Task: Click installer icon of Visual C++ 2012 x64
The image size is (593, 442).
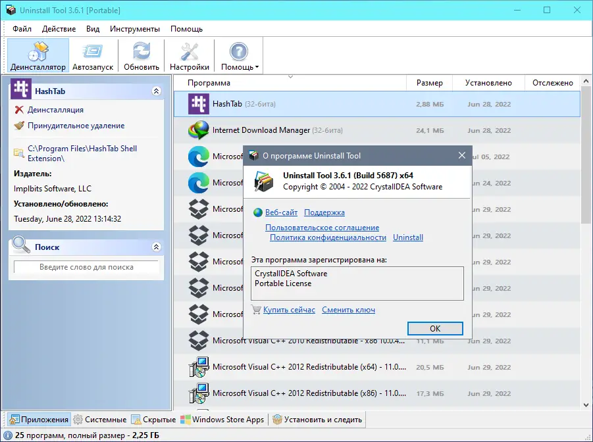Action: click(x=199, y=367)
